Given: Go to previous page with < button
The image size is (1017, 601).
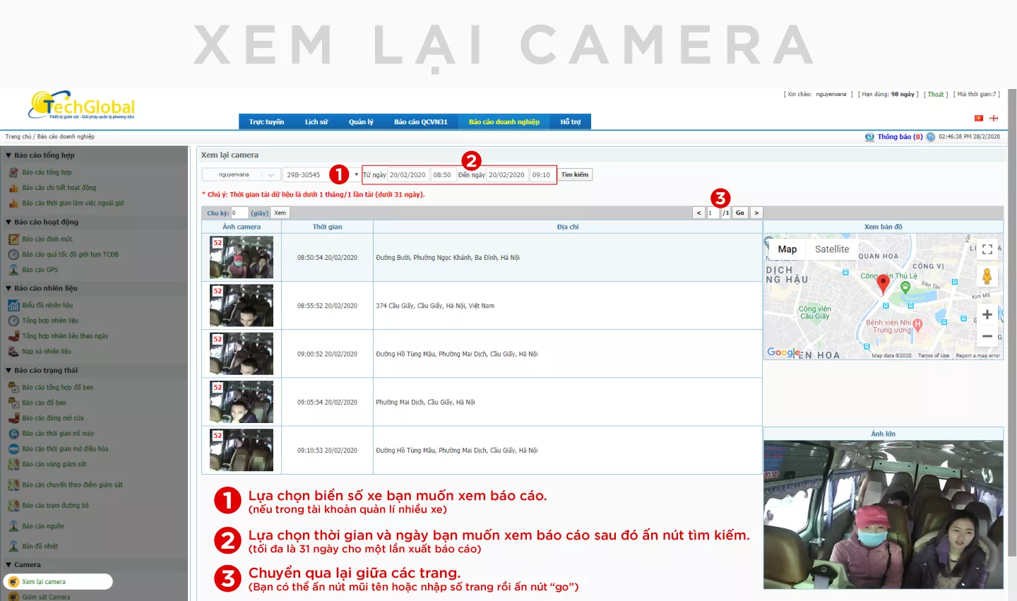Looking at the screenshot, I should pos(698,213).
